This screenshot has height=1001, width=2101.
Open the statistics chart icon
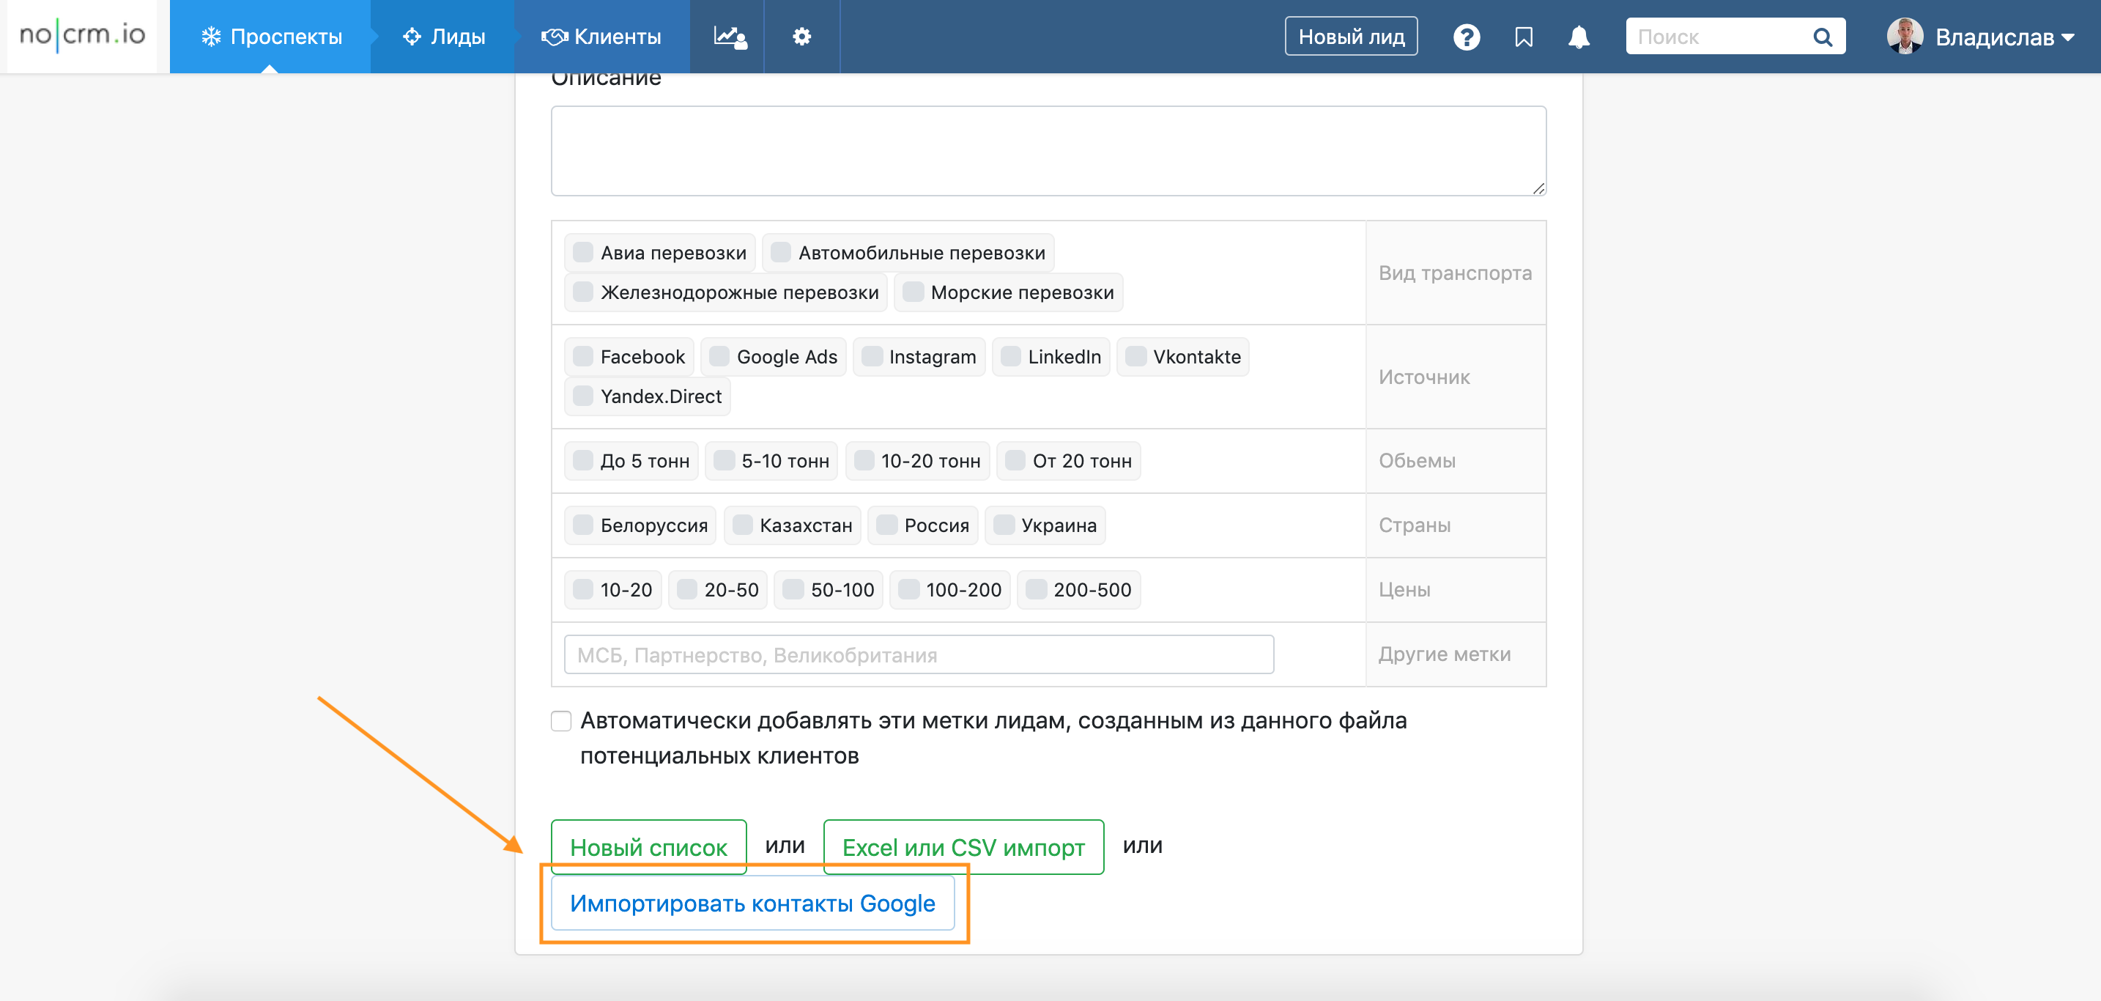click(x=728, y=37)
